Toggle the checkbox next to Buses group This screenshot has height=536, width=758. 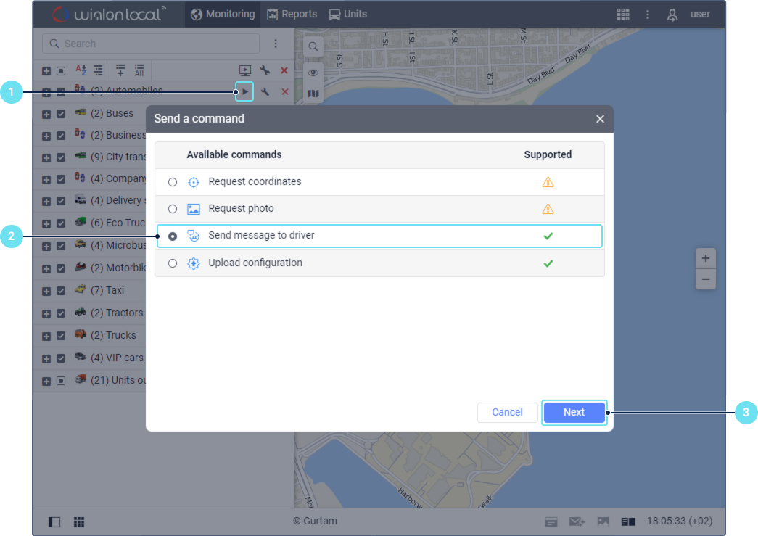tap(61, 114)
